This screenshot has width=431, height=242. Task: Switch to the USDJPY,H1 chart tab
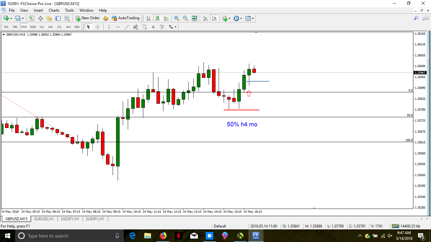click(x=70, y=219)
